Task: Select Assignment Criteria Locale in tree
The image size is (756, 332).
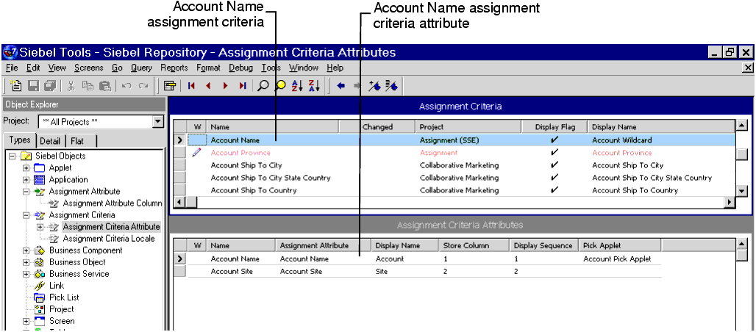Action: [109, 239]
